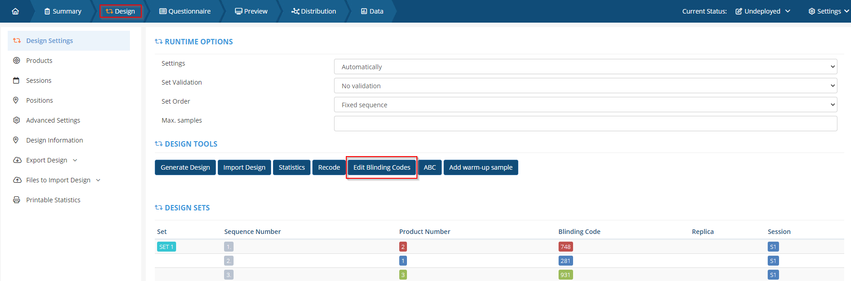Click the Design Information pin icon
The width and height of the screenshot is (851, 281).
tap(16, 140)
